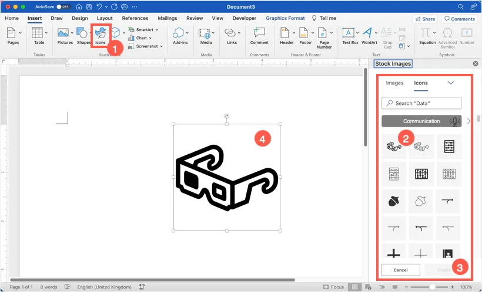Click Cancel in Stock Images panel
Screen dimensions: 482x292
(x=400, y=270)
